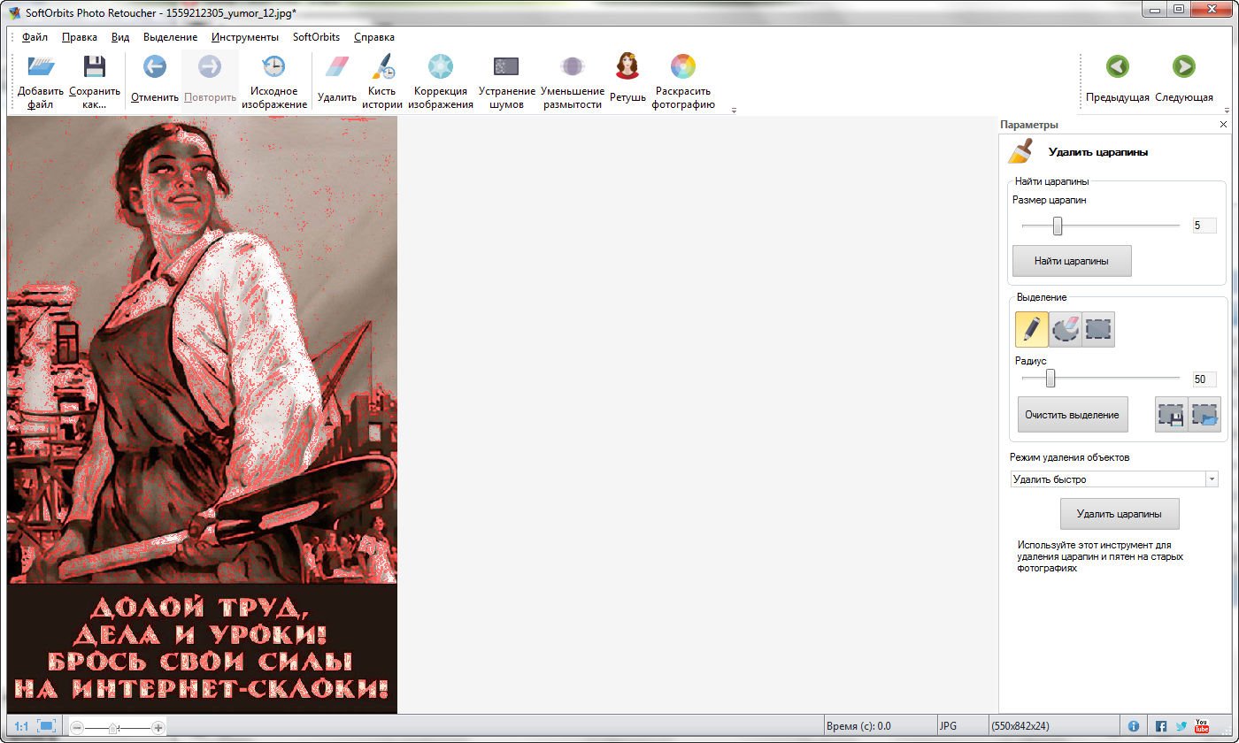Open the Original image (Исходное изображение) tool
Image resolution: width=1239 pixels, height=743 pixels.
tap(273, 67)
